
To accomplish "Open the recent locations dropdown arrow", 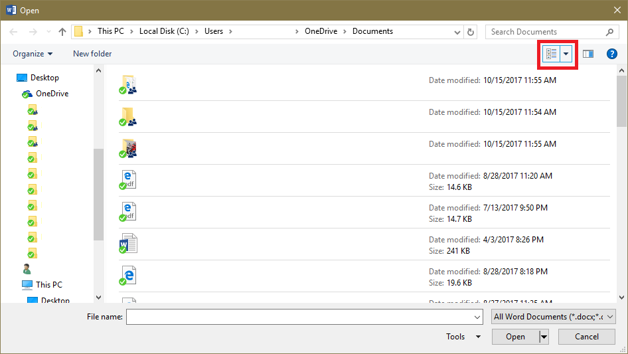I will click(x=48, y=32).
